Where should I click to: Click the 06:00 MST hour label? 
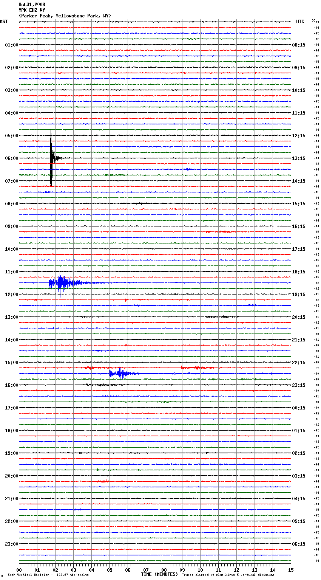[x=12, y=158]
